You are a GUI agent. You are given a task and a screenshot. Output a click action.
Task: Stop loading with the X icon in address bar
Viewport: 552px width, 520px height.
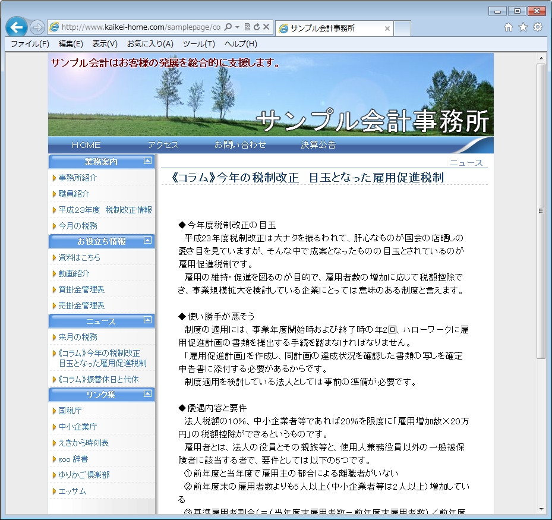[x=266, y=27]
